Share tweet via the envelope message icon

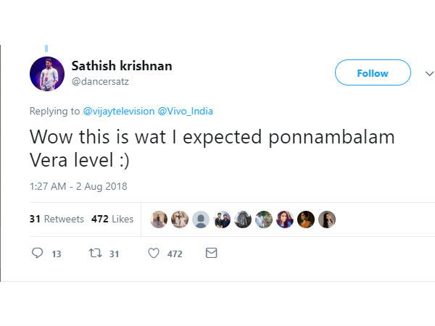click(x=212, y=254)
